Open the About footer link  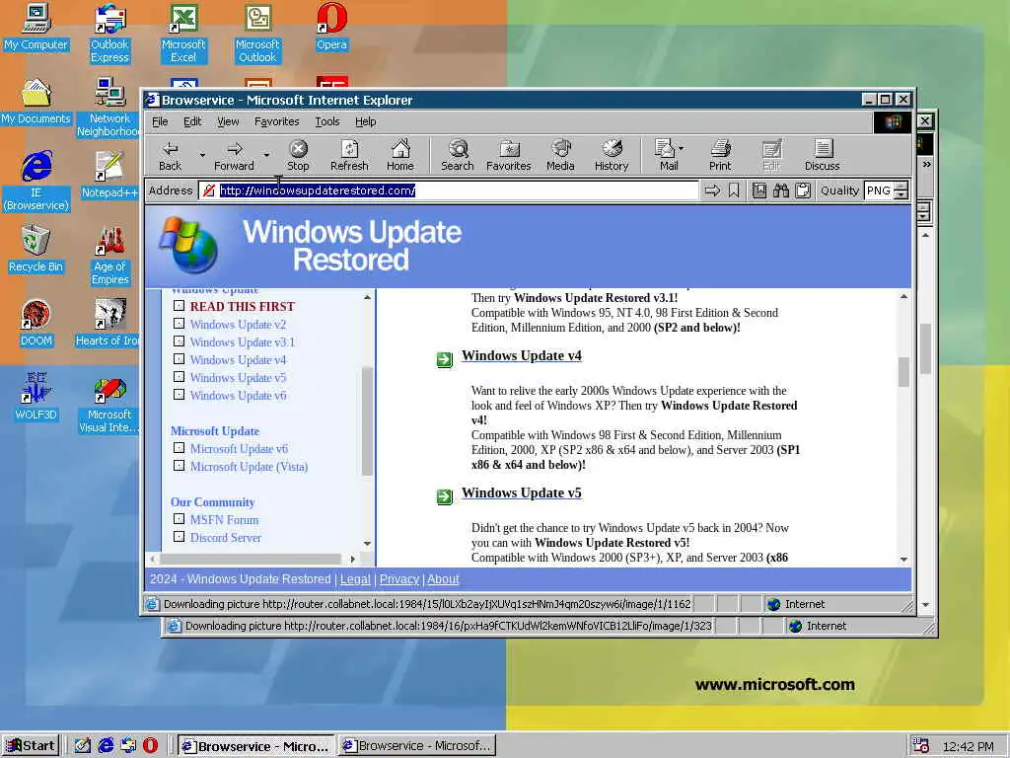tap(443, 578)
